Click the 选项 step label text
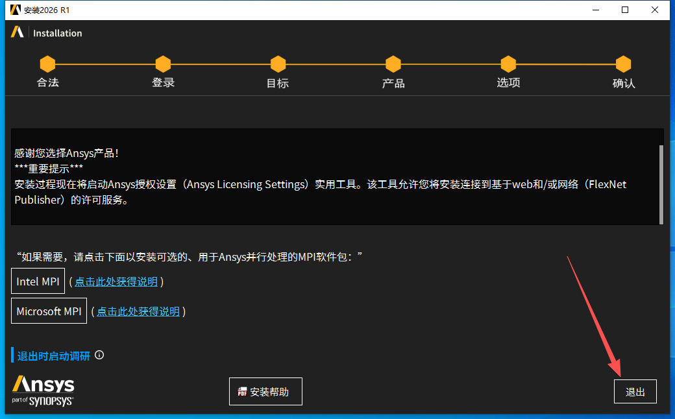675x419 pixels. [x=508, y=83]
